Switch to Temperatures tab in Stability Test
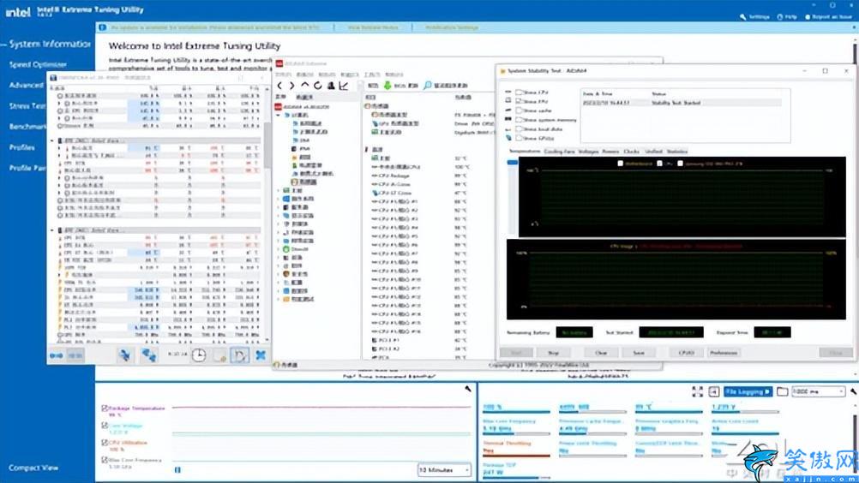 [525, 152]
